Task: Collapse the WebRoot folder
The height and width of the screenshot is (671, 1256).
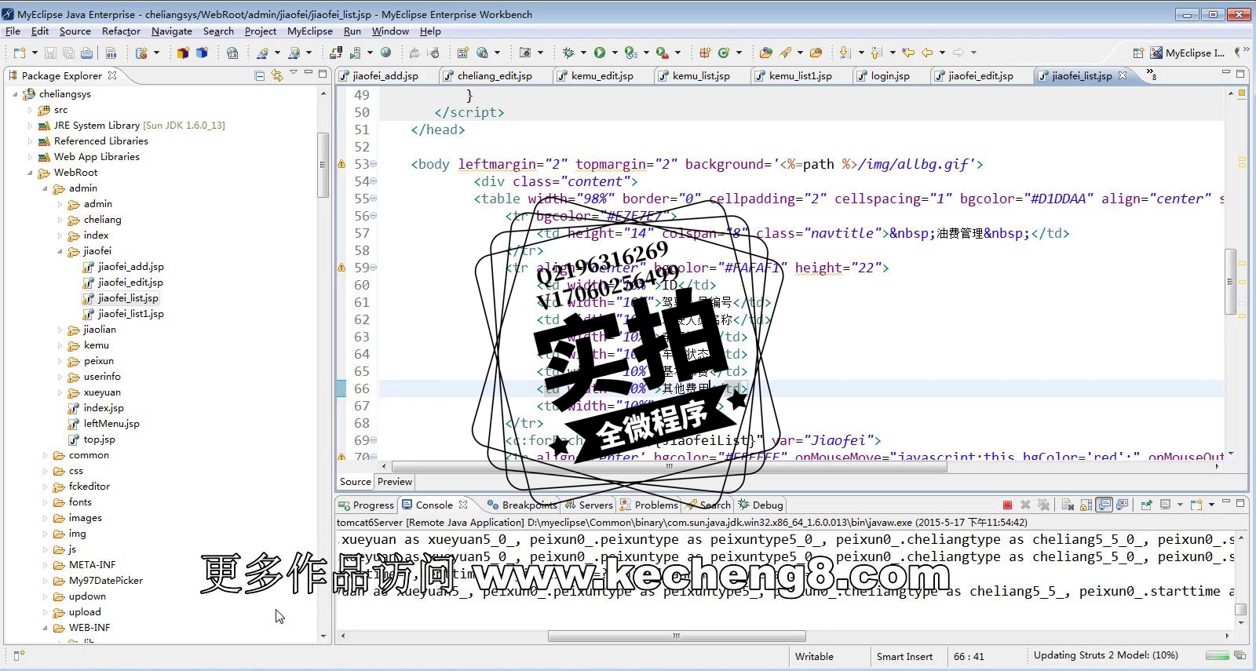Action: pyautogui.click(x=30, y=173)
